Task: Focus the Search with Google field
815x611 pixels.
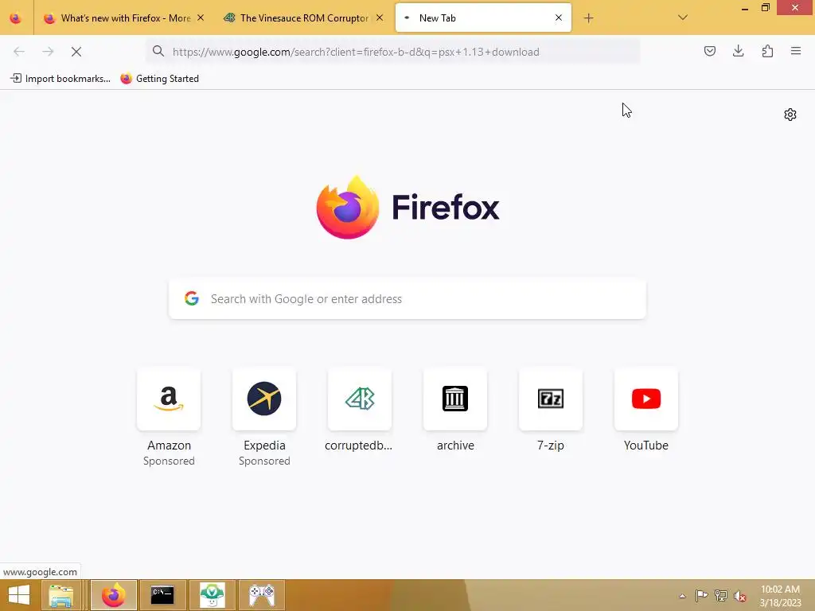Action: click(x=407, y=299)
